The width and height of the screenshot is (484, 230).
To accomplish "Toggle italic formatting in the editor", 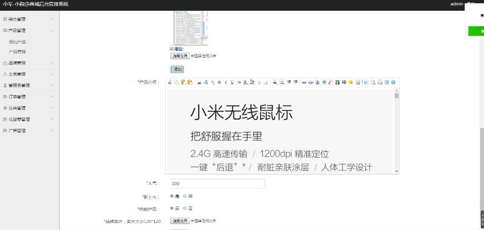I will pyautogui.click(x=226, y=82).
